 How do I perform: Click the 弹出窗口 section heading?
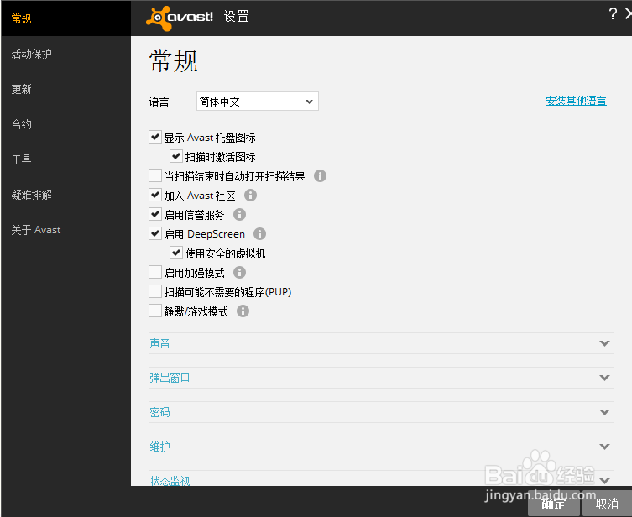[170, 378]
